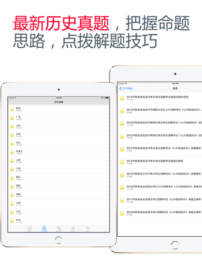Open 2012年陕西省省直事业单位公开招聘考试 entry
The image size is (202, 270).
pos(160,187)
